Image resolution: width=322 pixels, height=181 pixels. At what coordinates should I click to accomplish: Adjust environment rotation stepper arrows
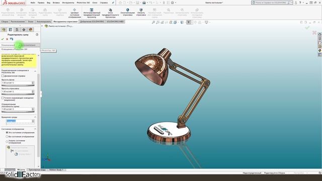[33, 121]
